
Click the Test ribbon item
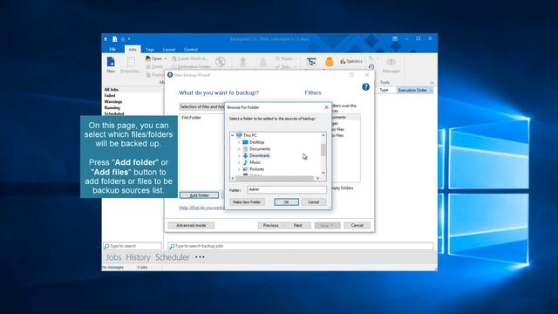[x=286, y=66]
